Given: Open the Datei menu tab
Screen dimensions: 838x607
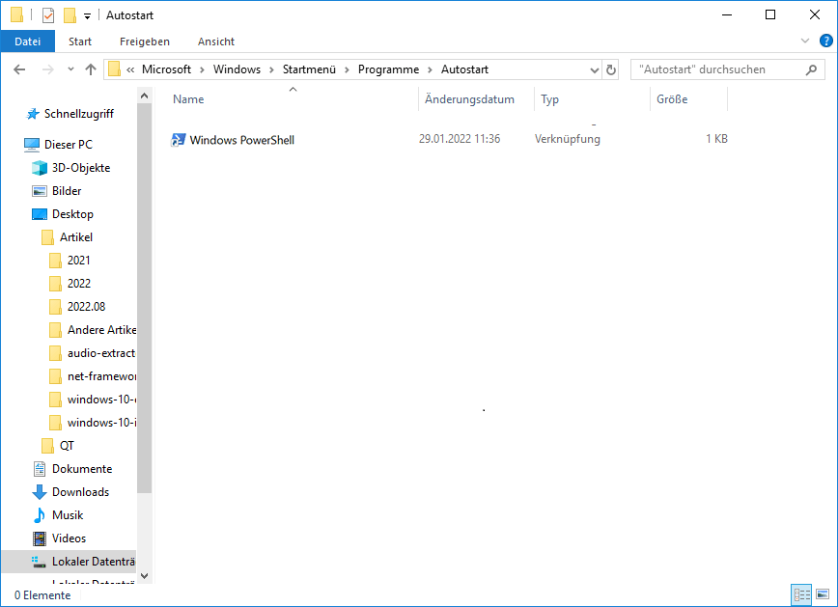Looking at the screenshot, I should click(28, 41).
